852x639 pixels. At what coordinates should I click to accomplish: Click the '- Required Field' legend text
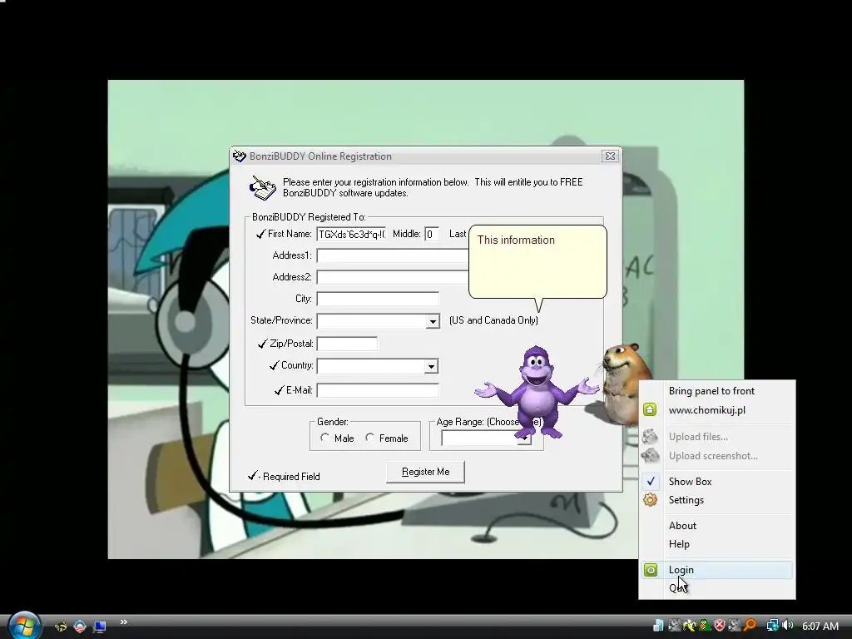pos(289,477)
